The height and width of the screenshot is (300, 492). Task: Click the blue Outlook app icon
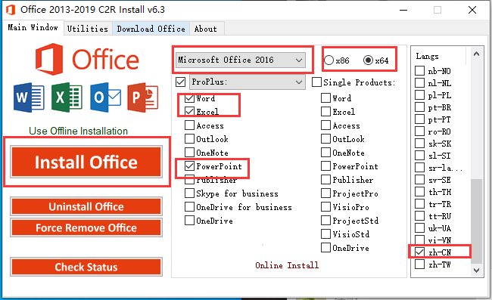pyautogui.click(x=105, y=97)
